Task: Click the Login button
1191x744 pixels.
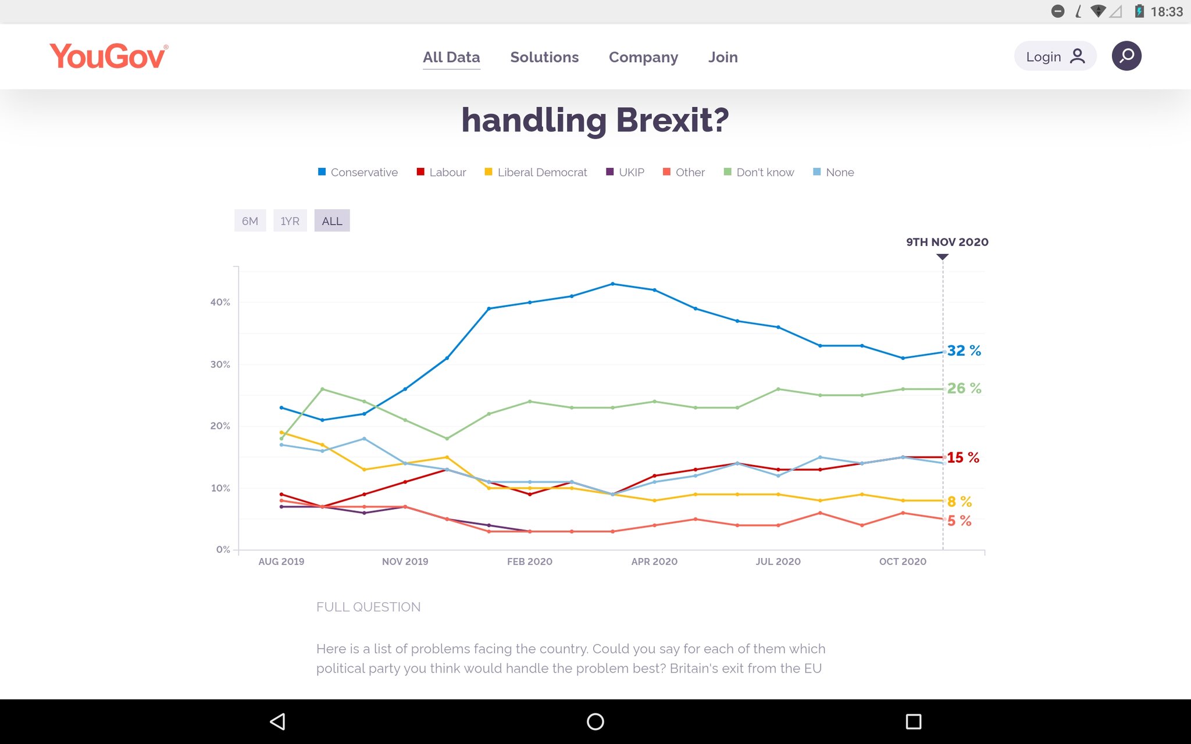Action: coord(1055,56)
